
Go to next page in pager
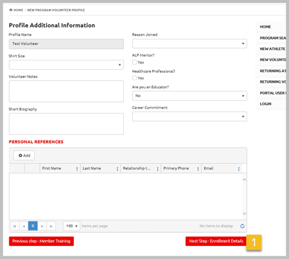point(42,226)
